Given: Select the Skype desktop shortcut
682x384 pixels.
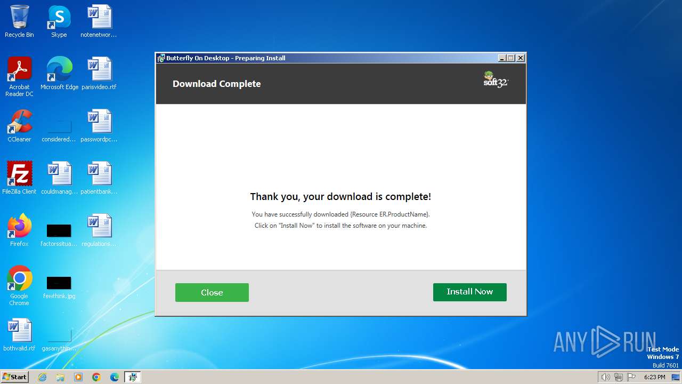Looking at the screenshot, I should tap(59, 22).
